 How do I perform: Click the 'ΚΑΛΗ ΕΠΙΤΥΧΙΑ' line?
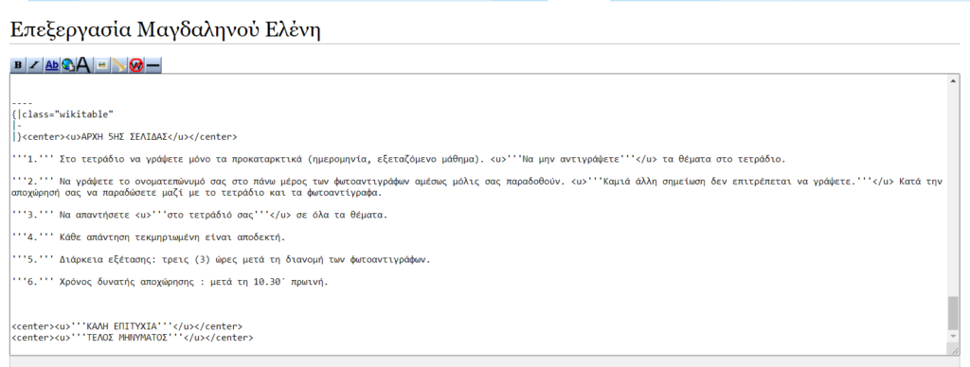128,326
